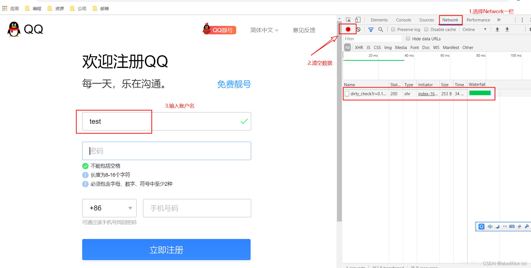
Task: Open the Performance tab
Action: click(478, 20)
